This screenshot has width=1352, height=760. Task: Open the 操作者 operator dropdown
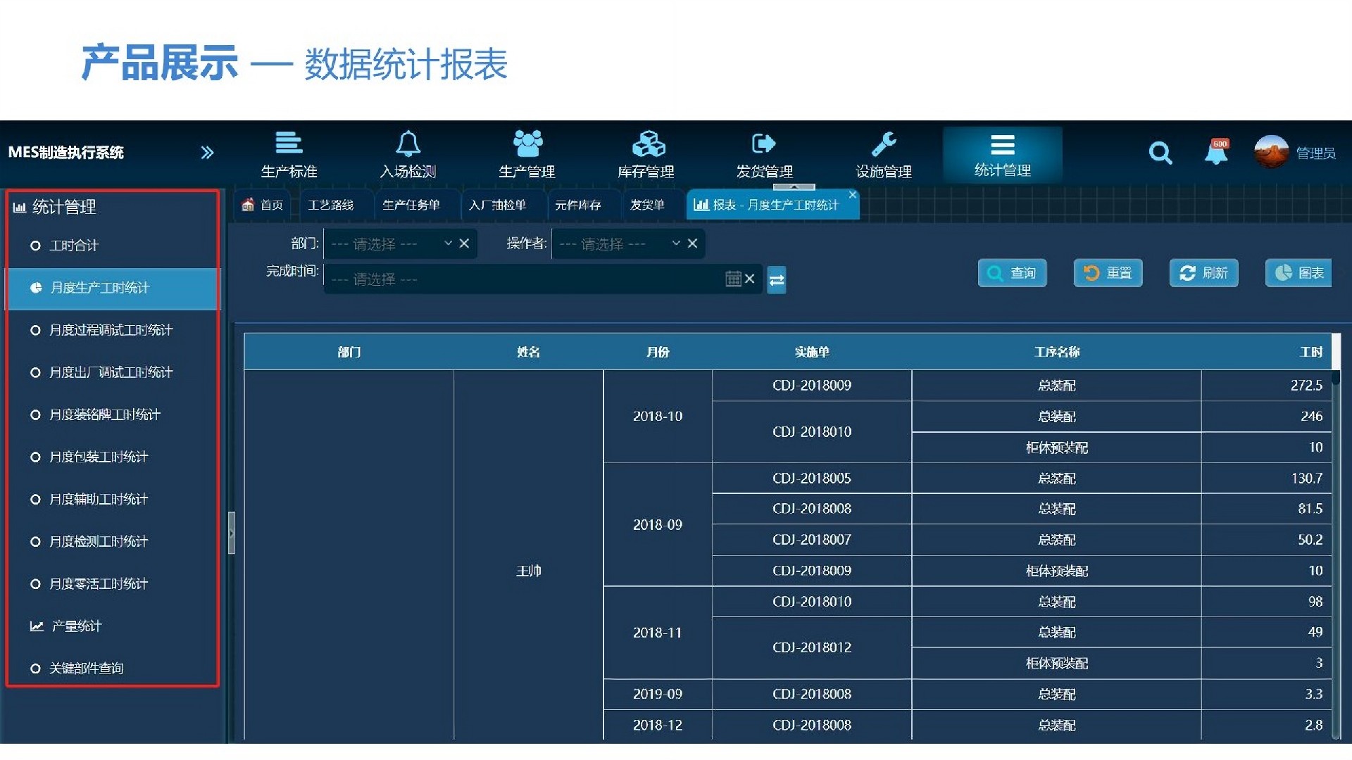[x=675, y=243]
